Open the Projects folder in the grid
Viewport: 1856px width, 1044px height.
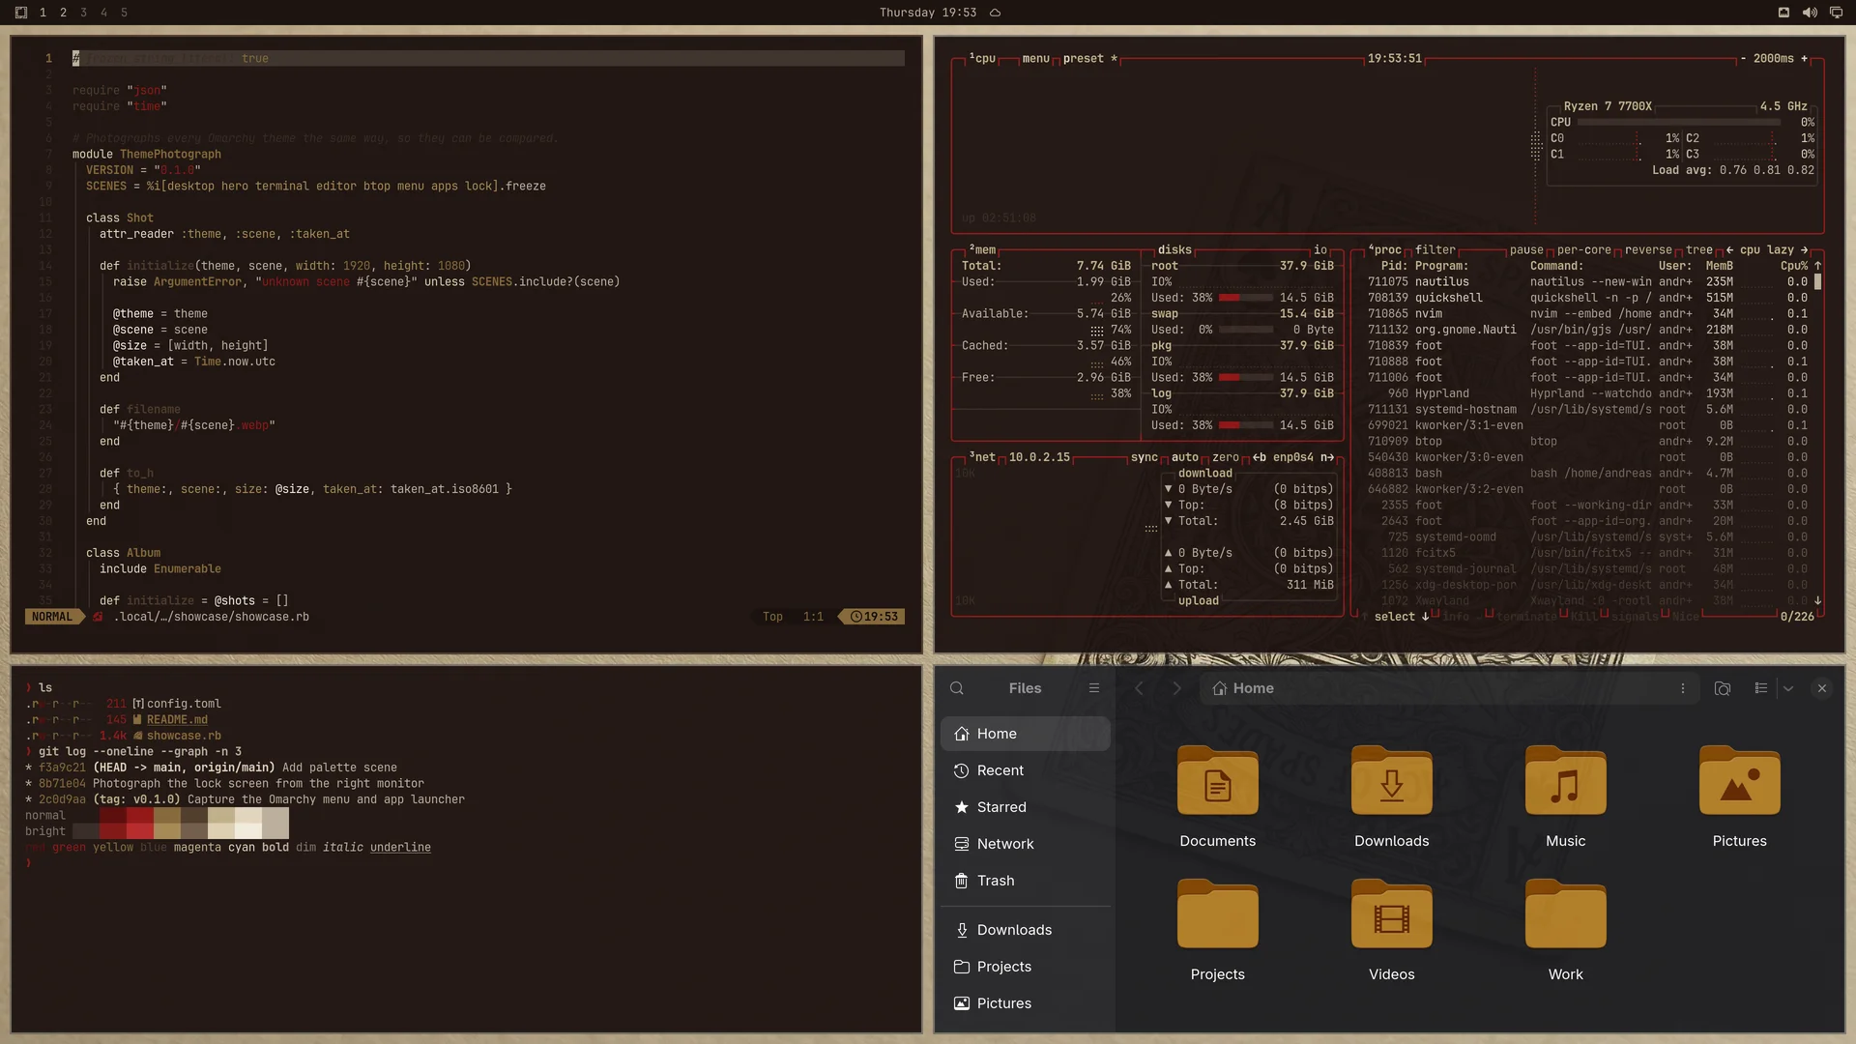pos(1217,914)
